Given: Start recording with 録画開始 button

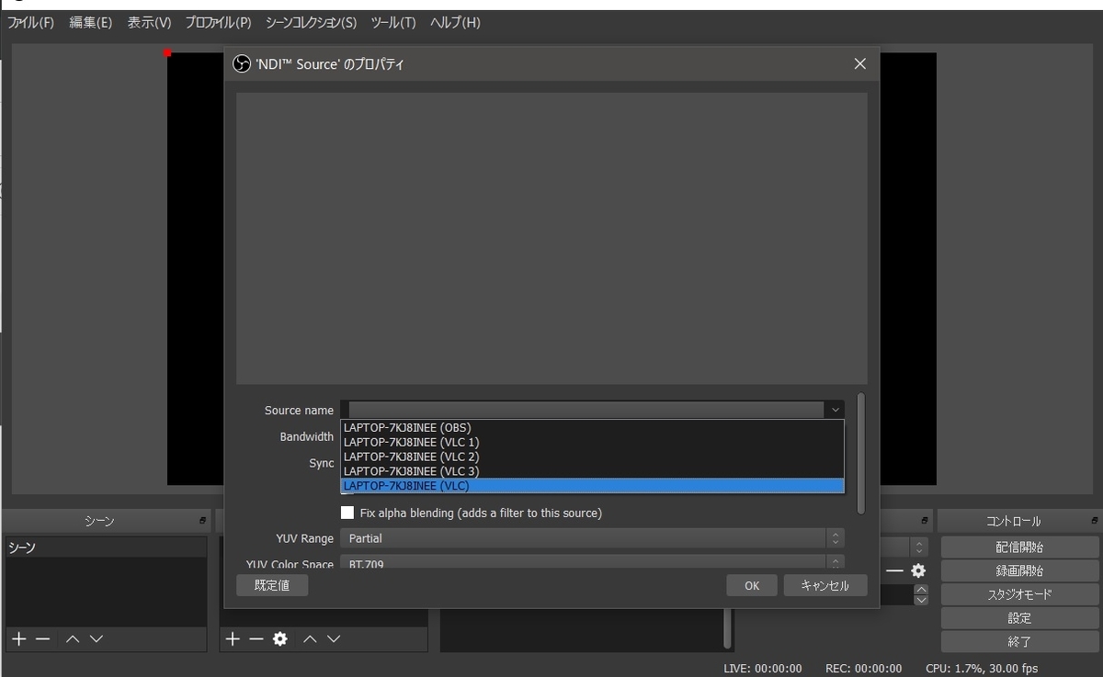Looking at the screenshot, I should pyautogui.click(x=1019, y=570).
